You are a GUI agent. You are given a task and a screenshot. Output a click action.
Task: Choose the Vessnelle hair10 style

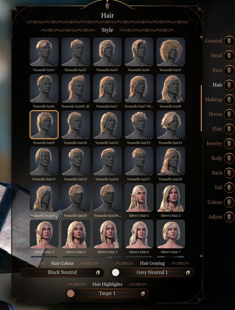(x=75, y=125)
